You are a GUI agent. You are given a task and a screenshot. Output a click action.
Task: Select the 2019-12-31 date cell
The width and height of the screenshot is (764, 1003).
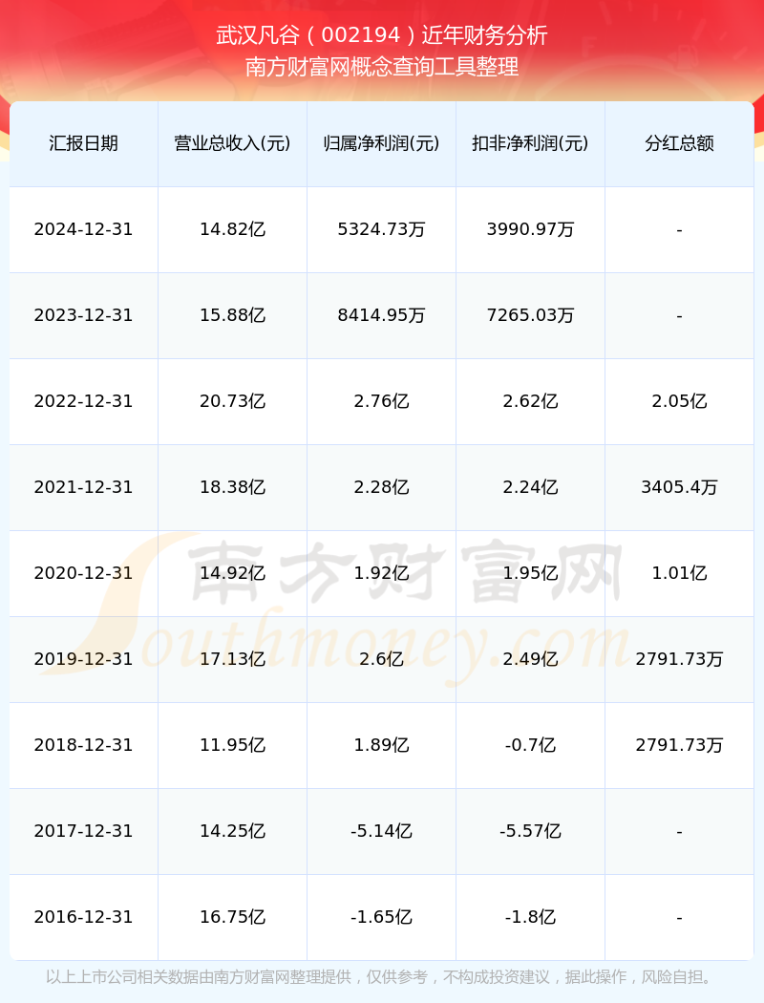84,659
